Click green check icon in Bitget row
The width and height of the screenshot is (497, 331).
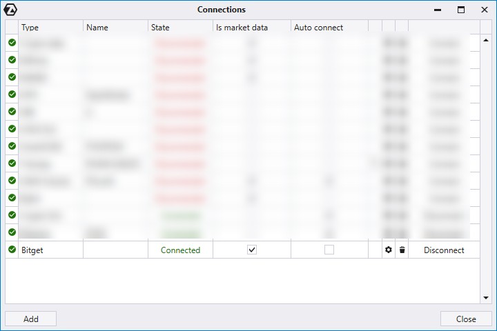12,250
